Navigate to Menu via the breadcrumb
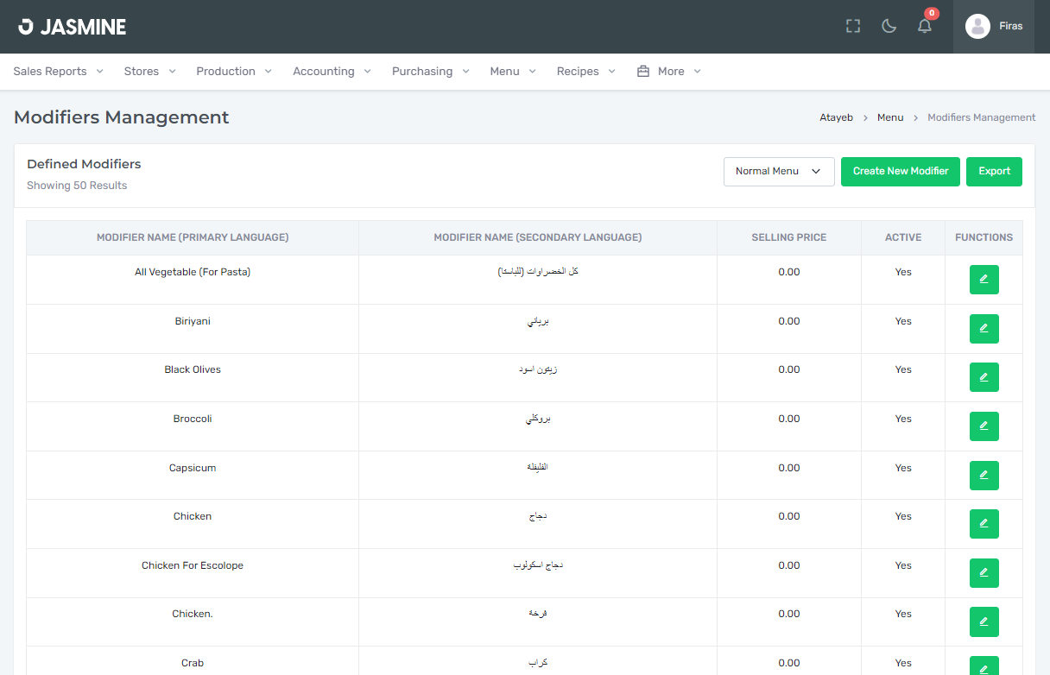1050x675 pixels. (890, 117)
